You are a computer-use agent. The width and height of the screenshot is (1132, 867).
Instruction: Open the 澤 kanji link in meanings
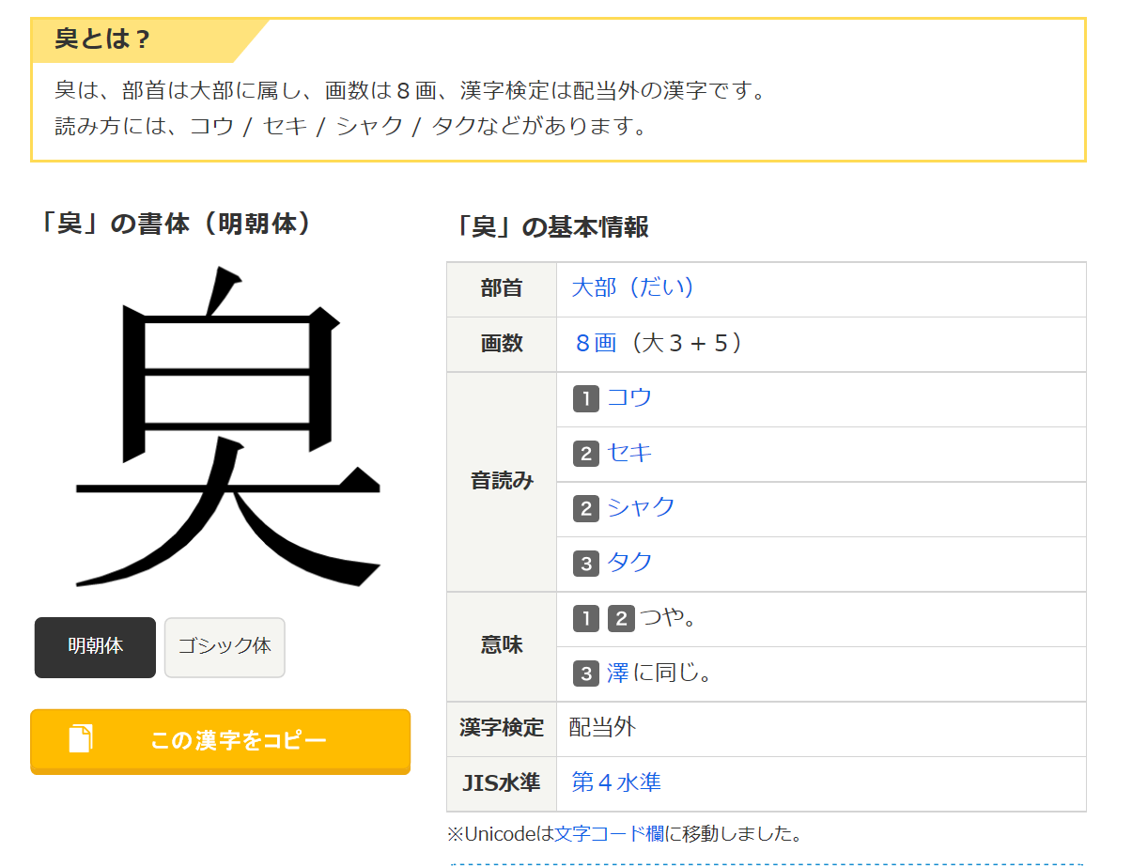(x=617, y=673)
